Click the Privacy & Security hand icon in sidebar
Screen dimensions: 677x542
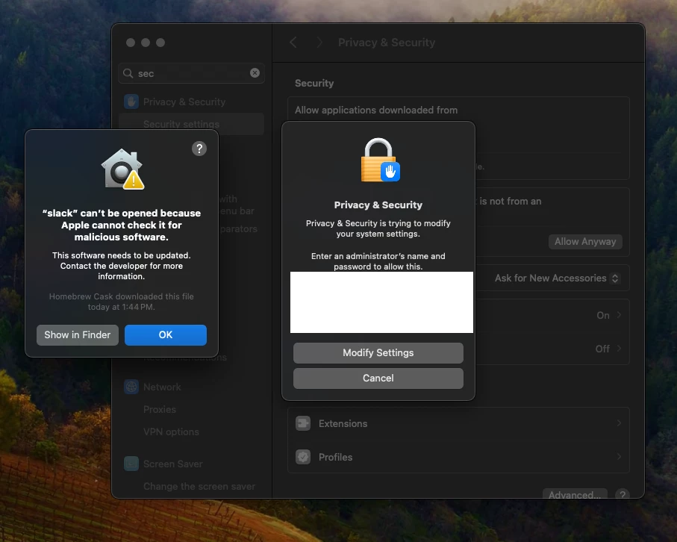tap(131, 102)
